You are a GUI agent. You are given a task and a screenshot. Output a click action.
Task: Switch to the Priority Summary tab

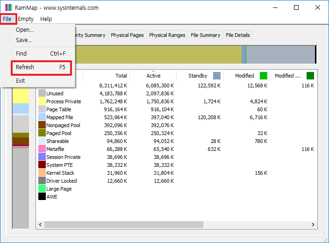[x=91, y=35]
